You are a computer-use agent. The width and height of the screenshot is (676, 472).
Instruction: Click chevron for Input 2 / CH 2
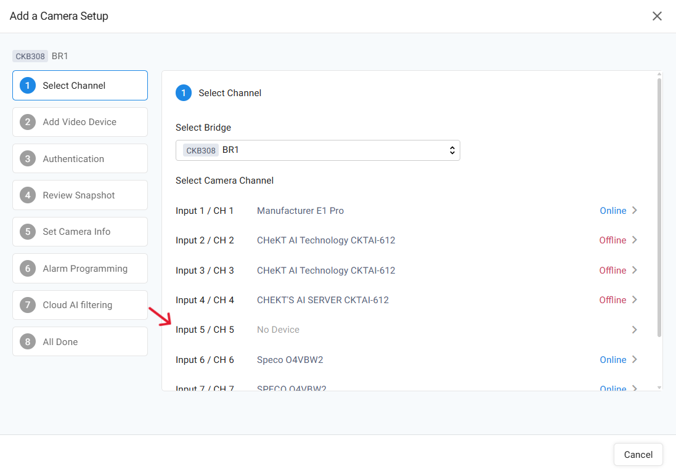click(635, 240)
